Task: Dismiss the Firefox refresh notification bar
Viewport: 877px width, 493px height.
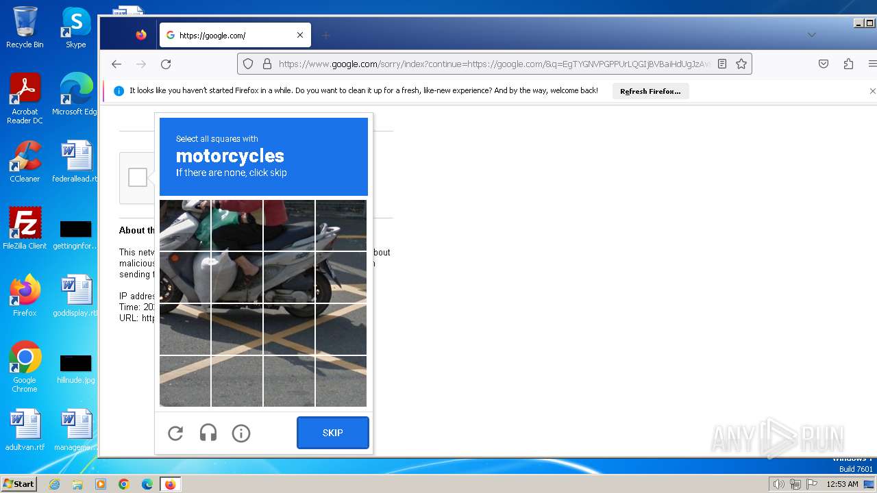Action: pos(872,90)
